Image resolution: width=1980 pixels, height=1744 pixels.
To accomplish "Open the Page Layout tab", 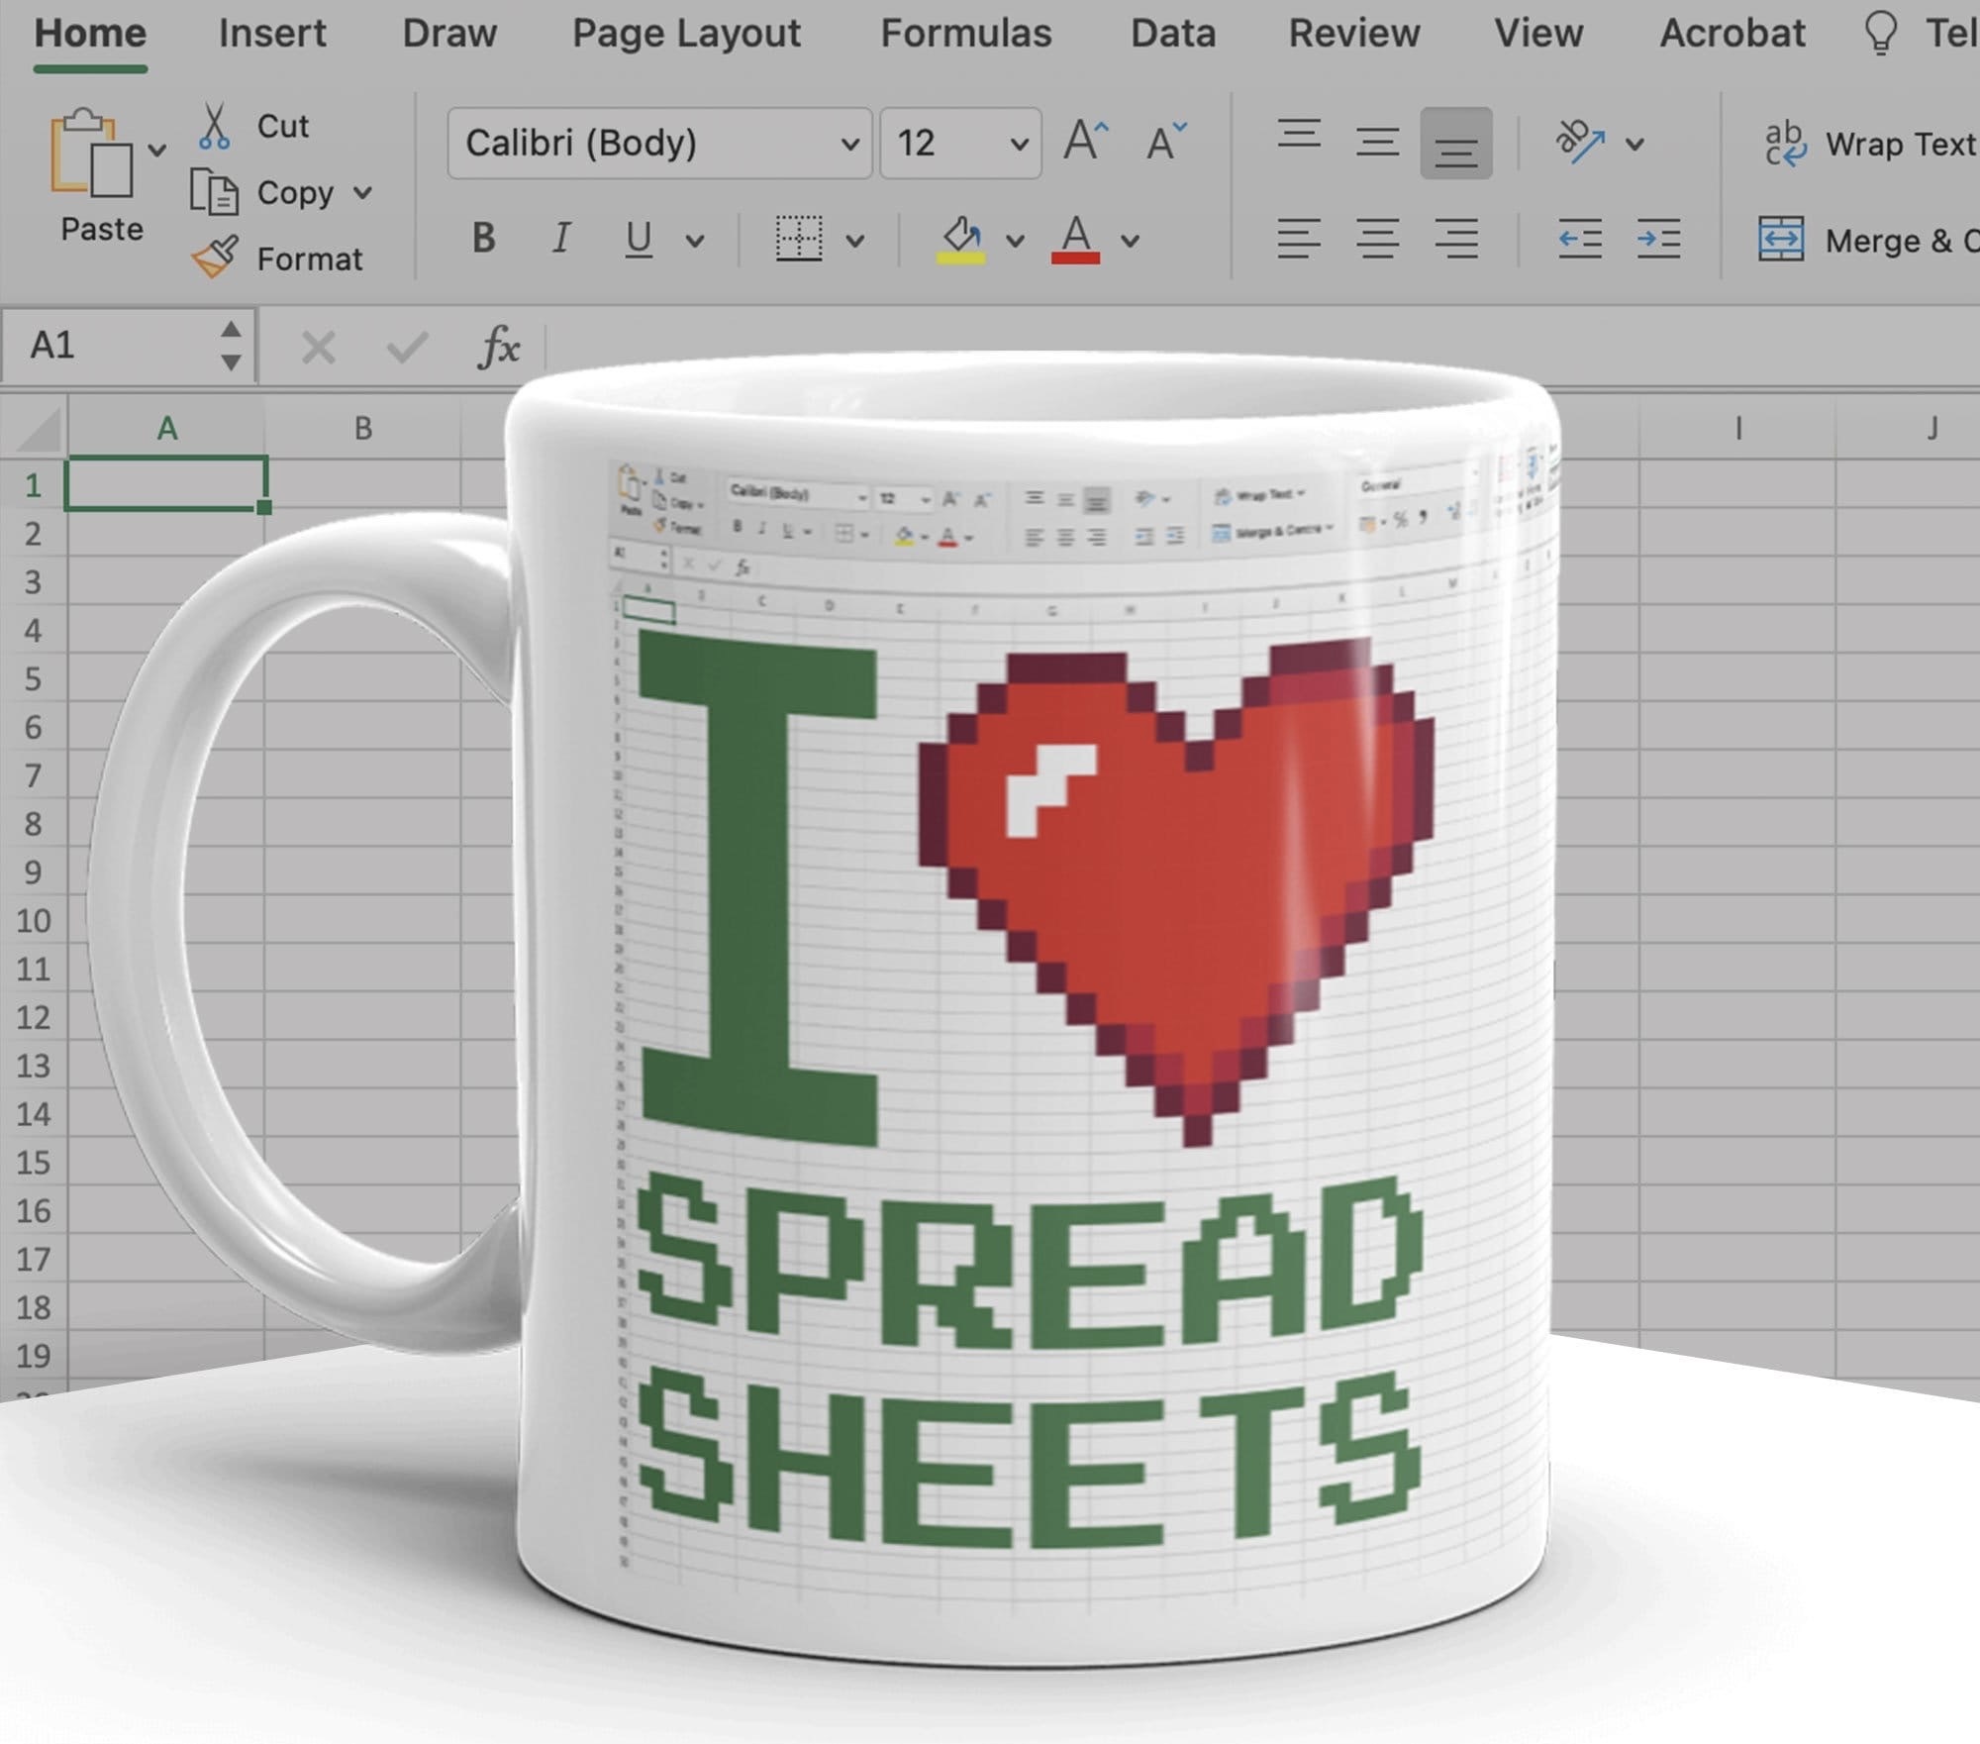I will click(686, 34).
